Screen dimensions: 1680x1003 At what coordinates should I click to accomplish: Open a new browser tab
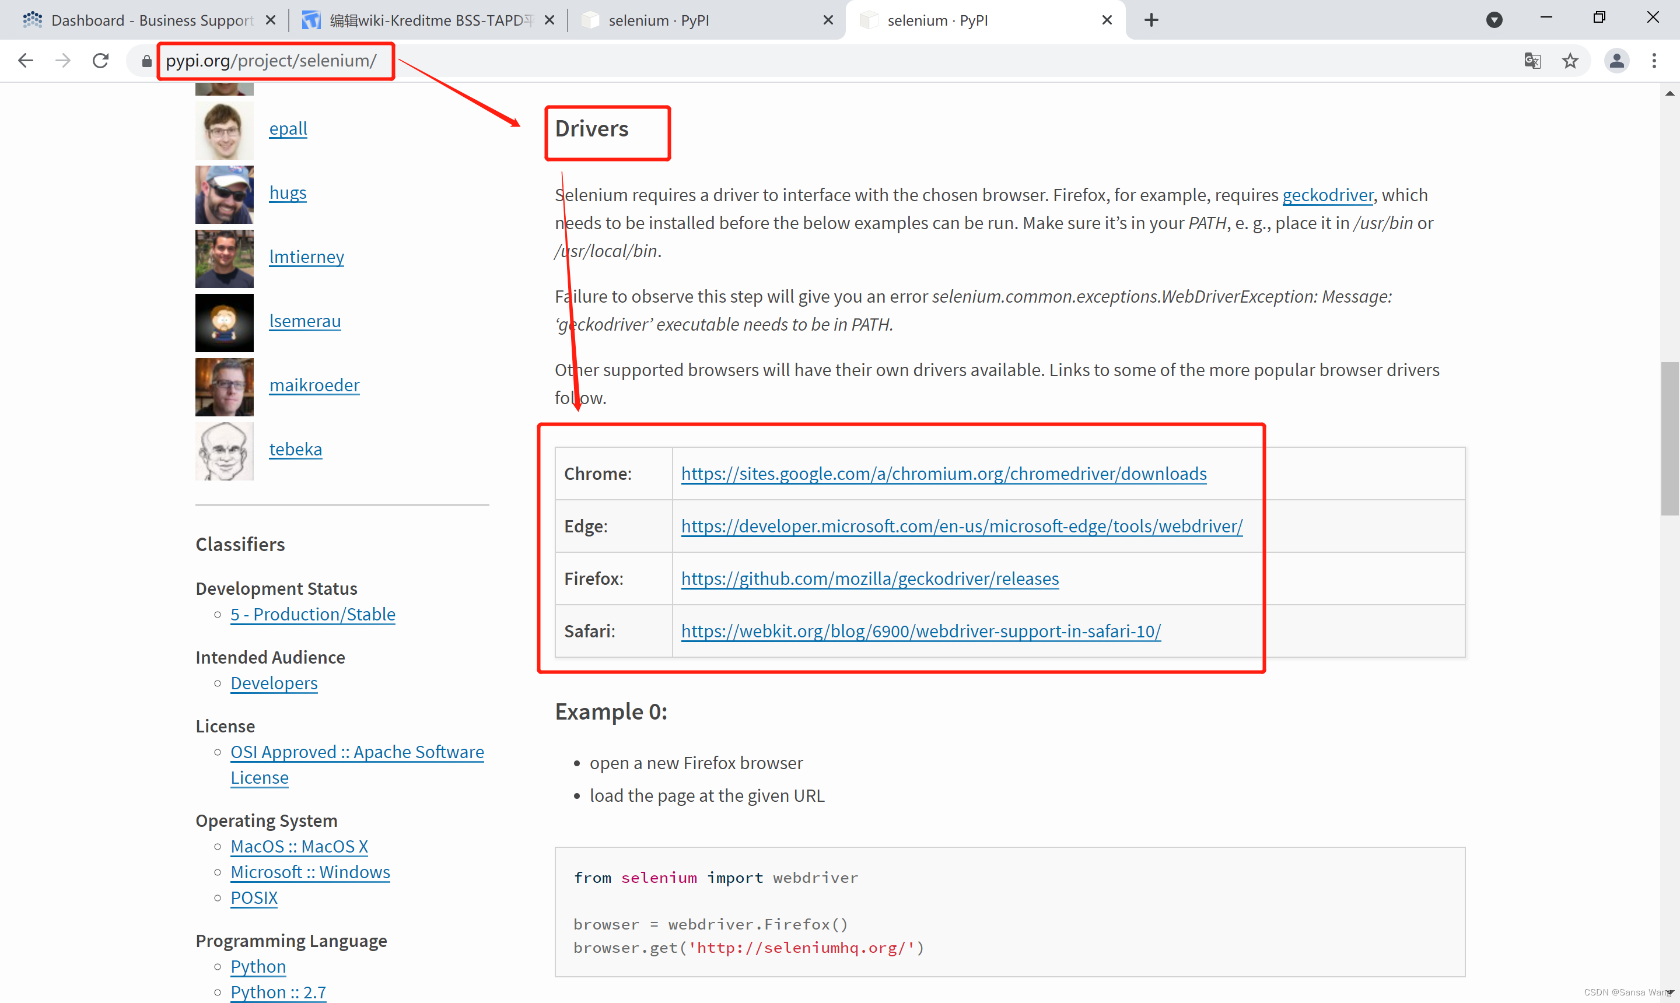pos(1151,20)
